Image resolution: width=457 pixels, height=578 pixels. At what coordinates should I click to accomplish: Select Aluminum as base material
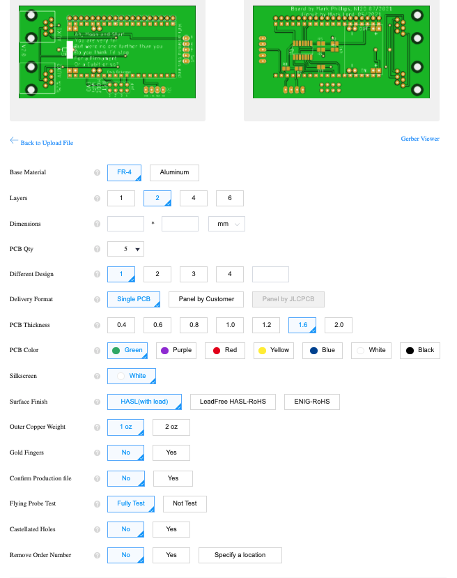[174, 172]
